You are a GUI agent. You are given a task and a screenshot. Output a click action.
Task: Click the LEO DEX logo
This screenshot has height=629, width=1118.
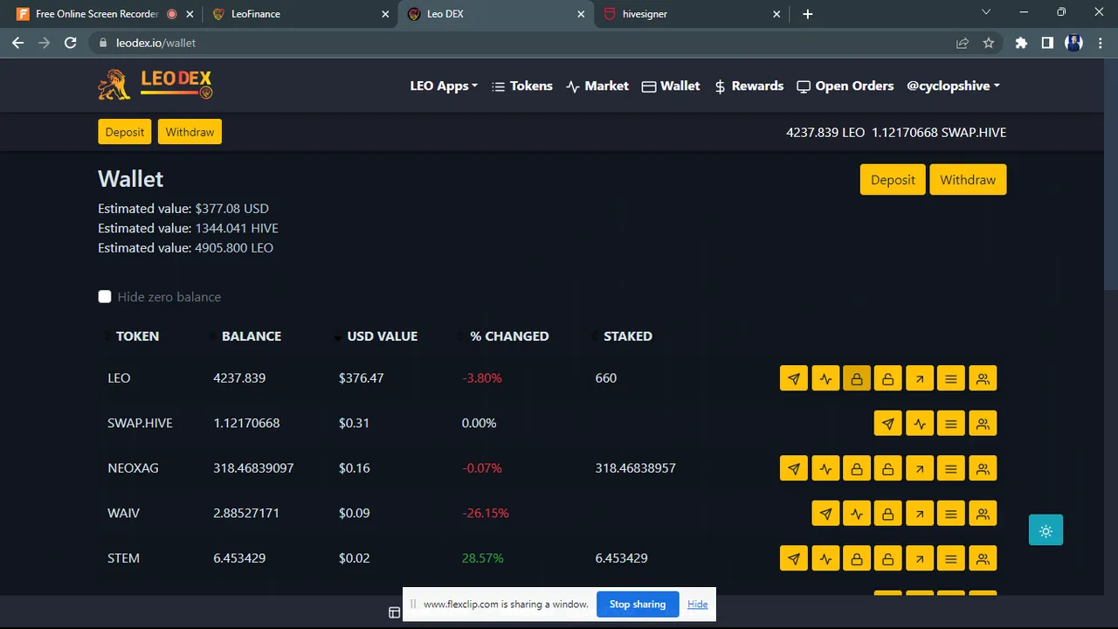coord(155,85)
